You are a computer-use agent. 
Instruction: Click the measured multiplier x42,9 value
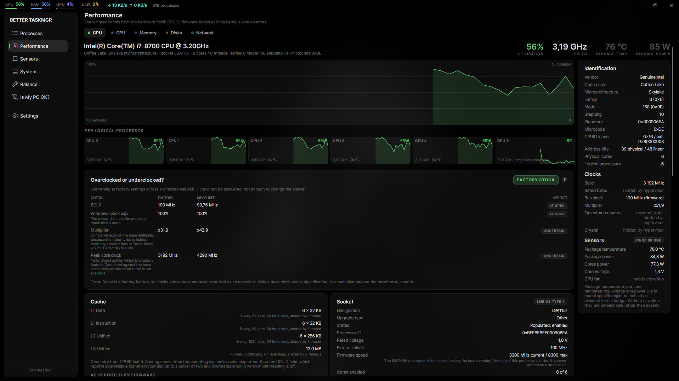pos(202,230)
